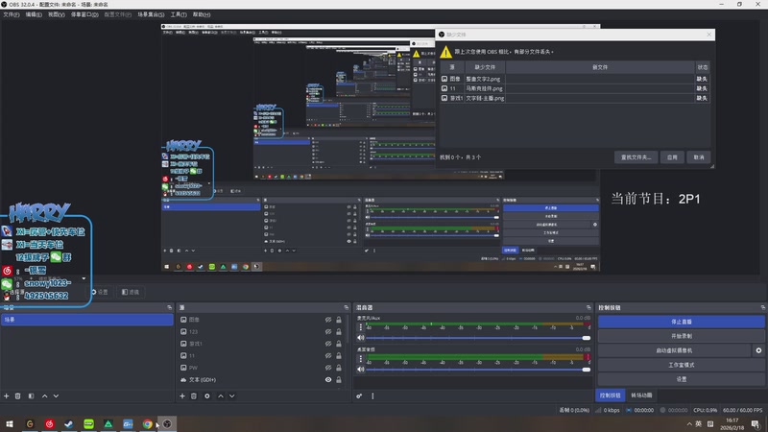Mute the 桌面音频 speaker icon
Image resolution: width=768 pixels, height=432 pixels.
pos(361,370)
